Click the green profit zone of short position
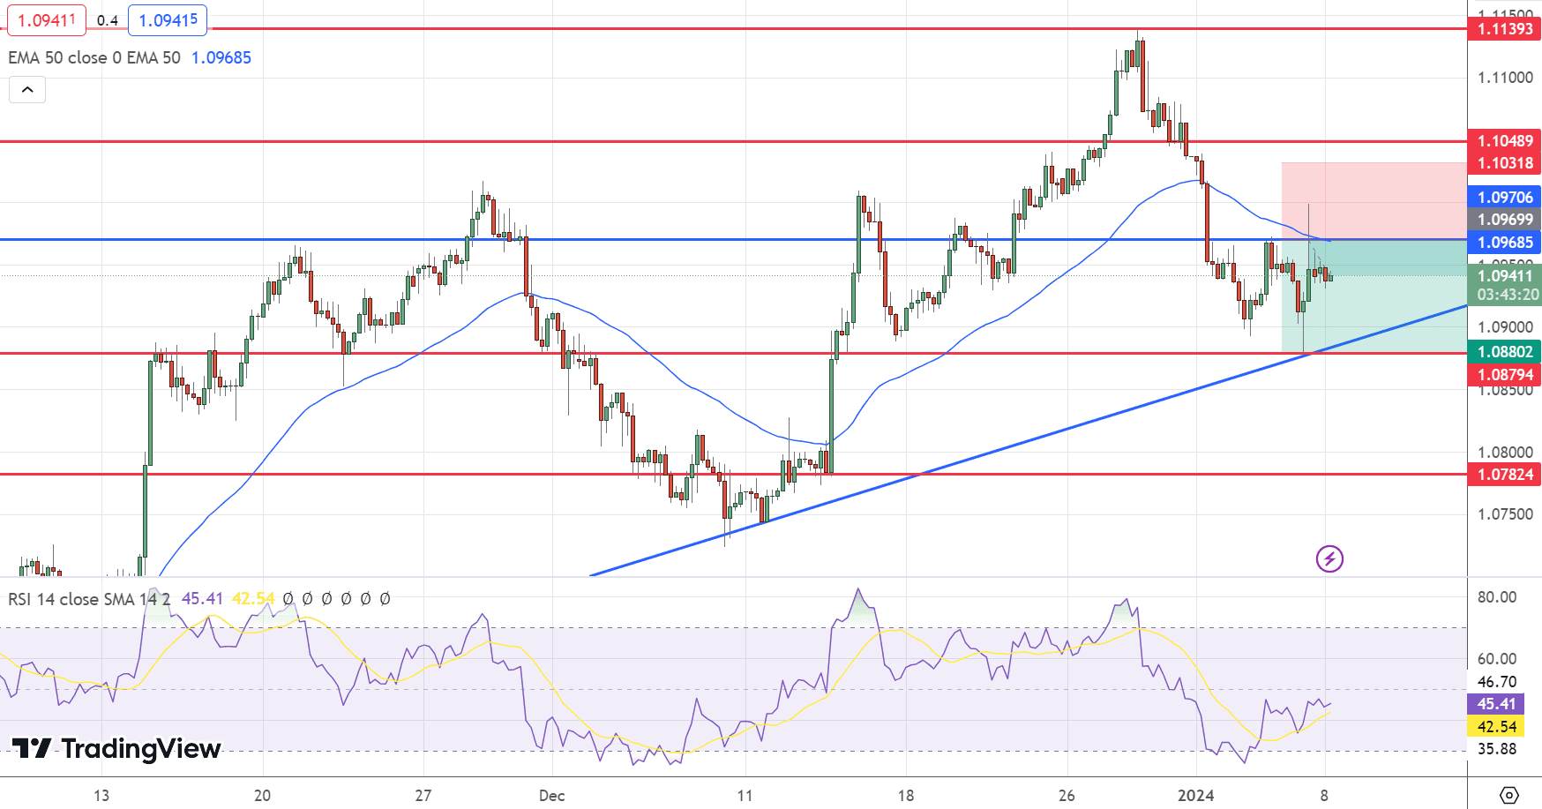This screenshot has width=1542, height=809. pos(1374,296)
